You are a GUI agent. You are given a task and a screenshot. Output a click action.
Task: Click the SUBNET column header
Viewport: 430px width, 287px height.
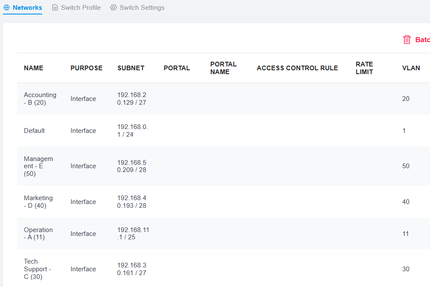point(131,68)
